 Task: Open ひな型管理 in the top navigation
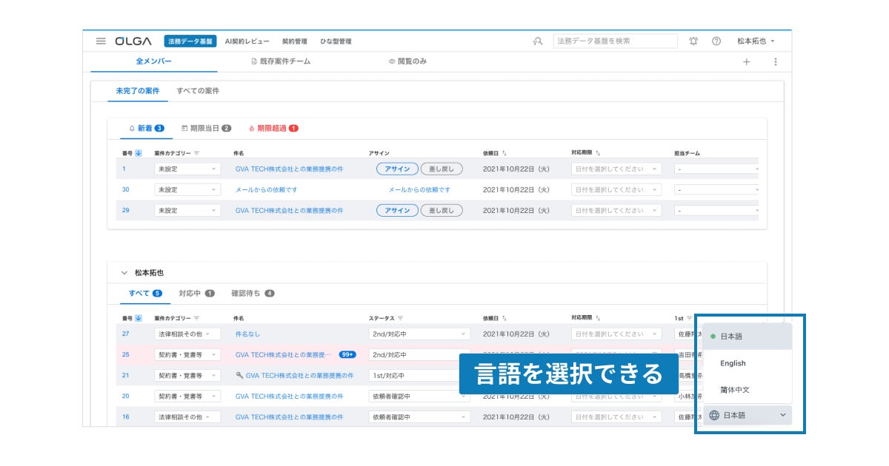pyautogui.click(x=336, y=41)
